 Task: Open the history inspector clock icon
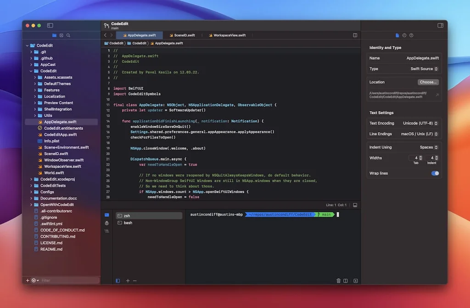[404, 35]
